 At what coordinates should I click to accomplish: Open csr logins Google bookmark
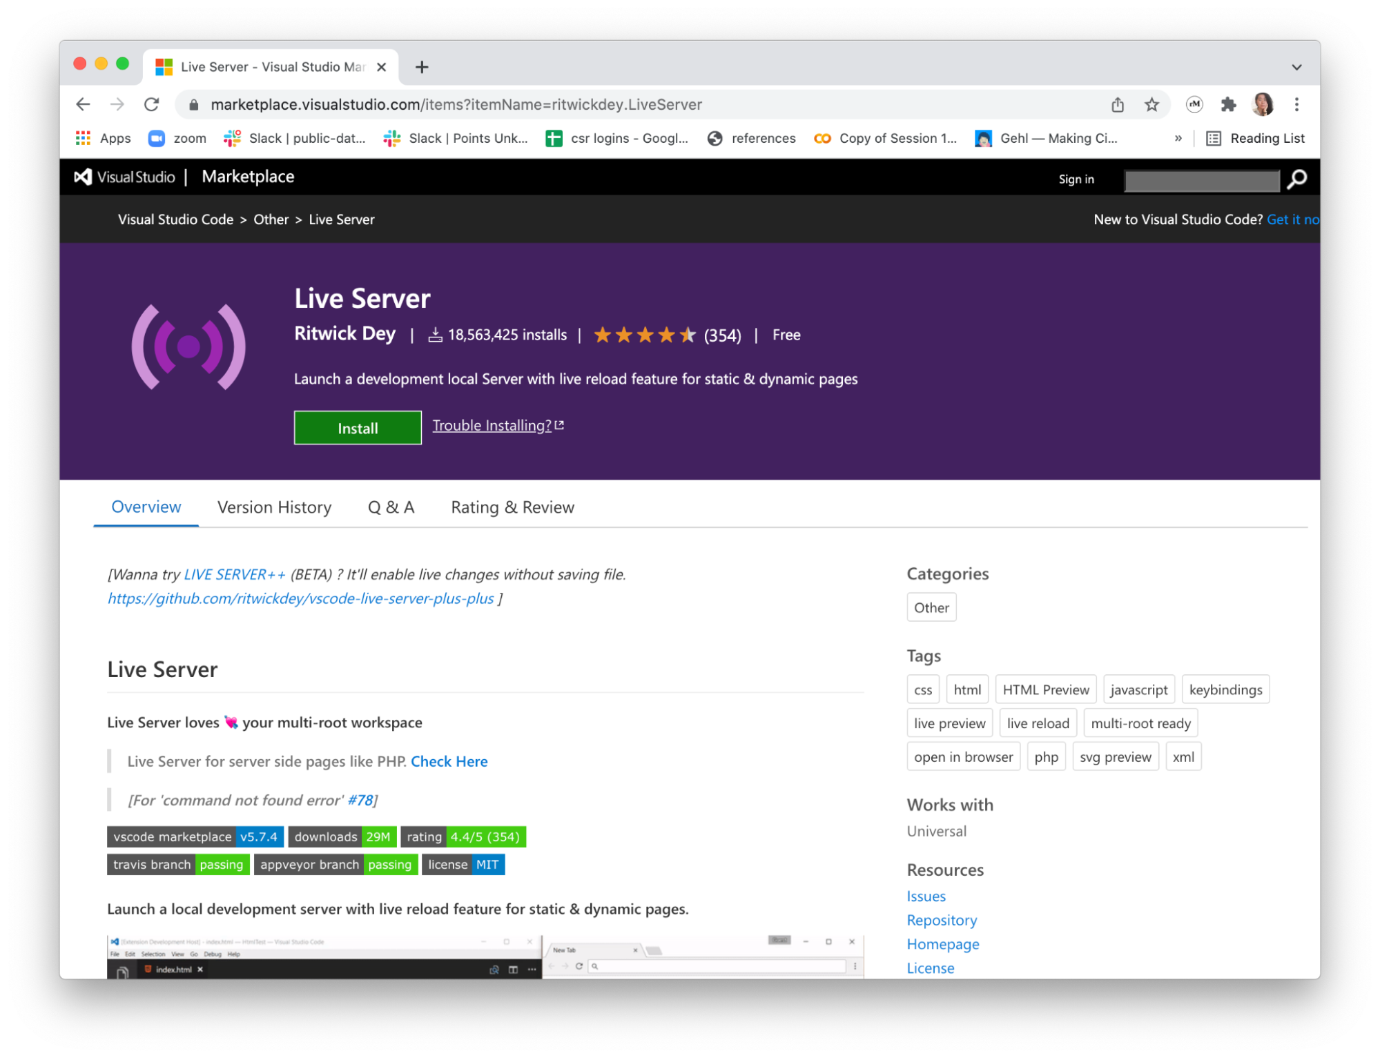click(x=617, y=138)
